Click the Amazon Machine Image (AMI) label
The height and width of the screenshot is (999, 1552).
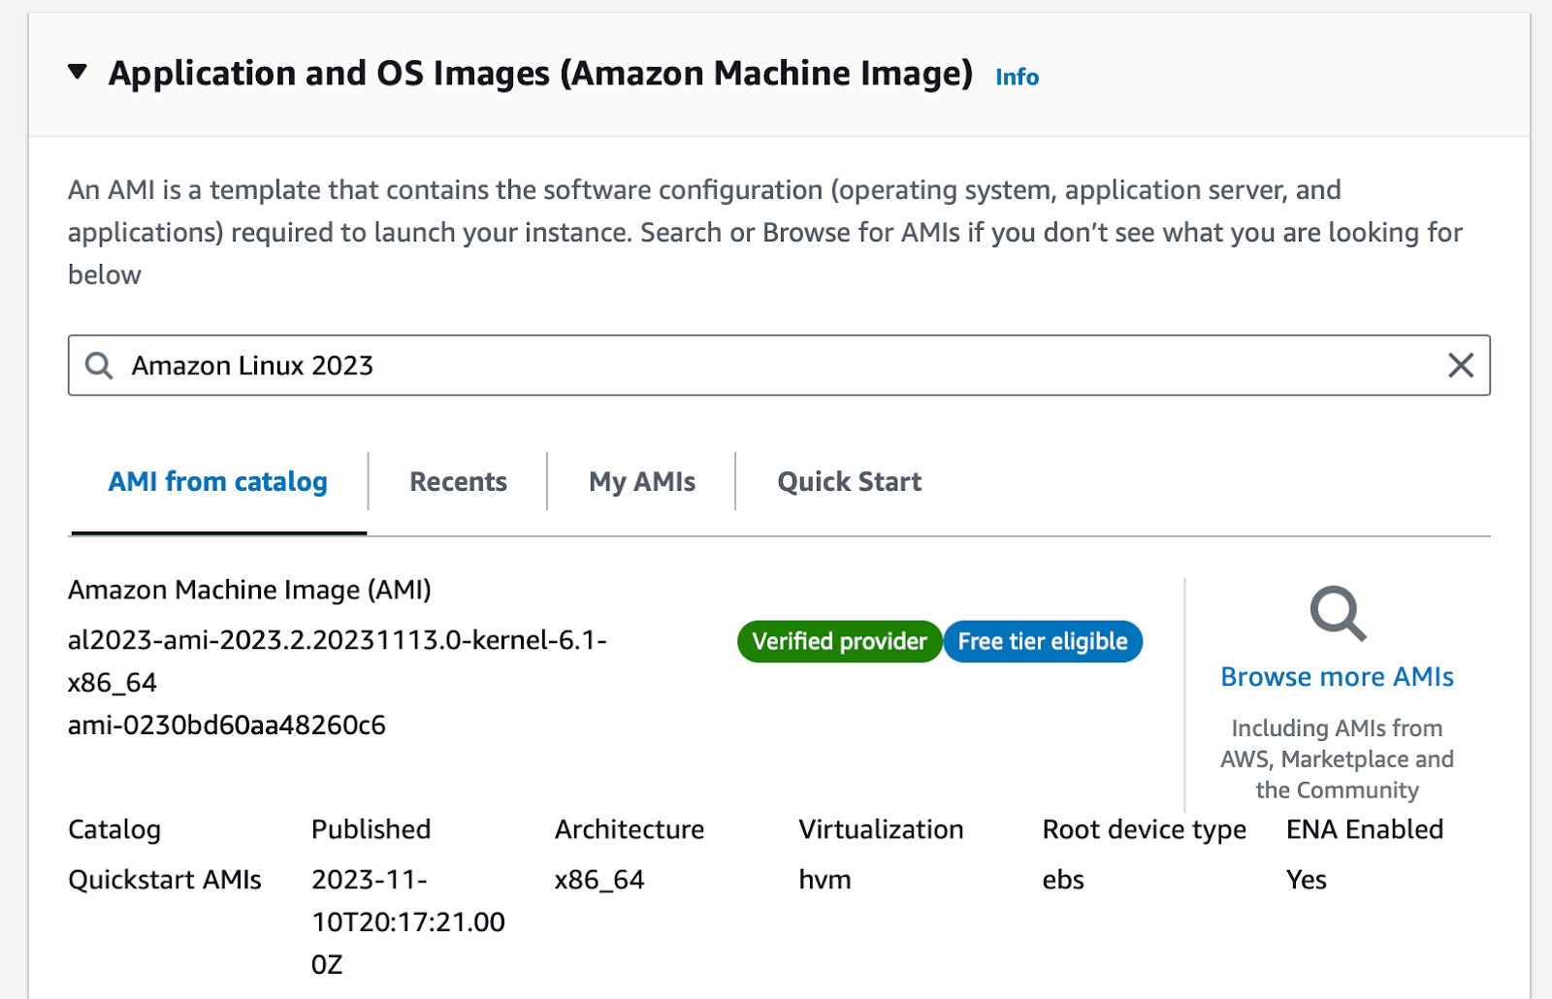249,590
